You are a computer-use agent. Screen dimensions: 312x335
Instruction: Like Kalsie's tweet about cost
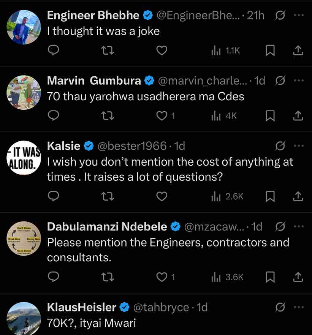tap(162, 196)
